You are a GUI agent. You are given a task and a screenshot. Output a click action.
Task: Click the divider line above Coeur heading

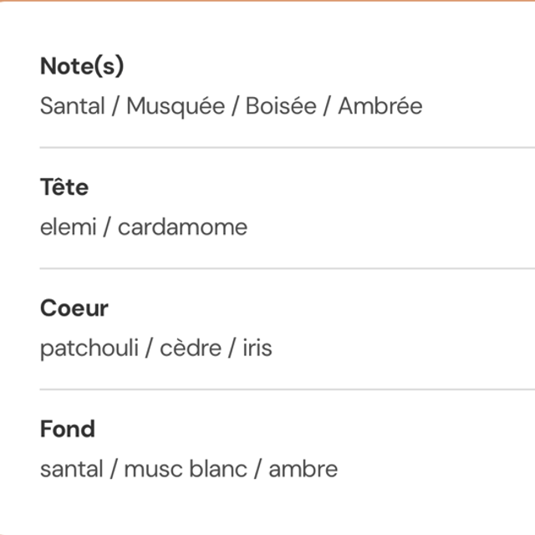284,268
